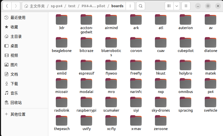Open 主目录 in the sidebar

[25, 37]
